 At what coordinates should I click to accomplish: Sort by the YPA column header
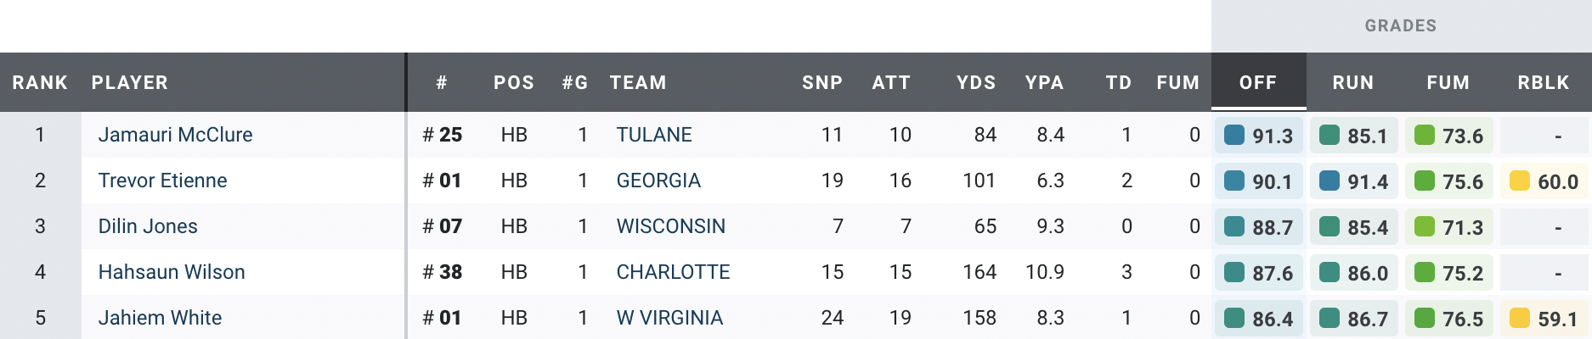(x=1044, y=83)
